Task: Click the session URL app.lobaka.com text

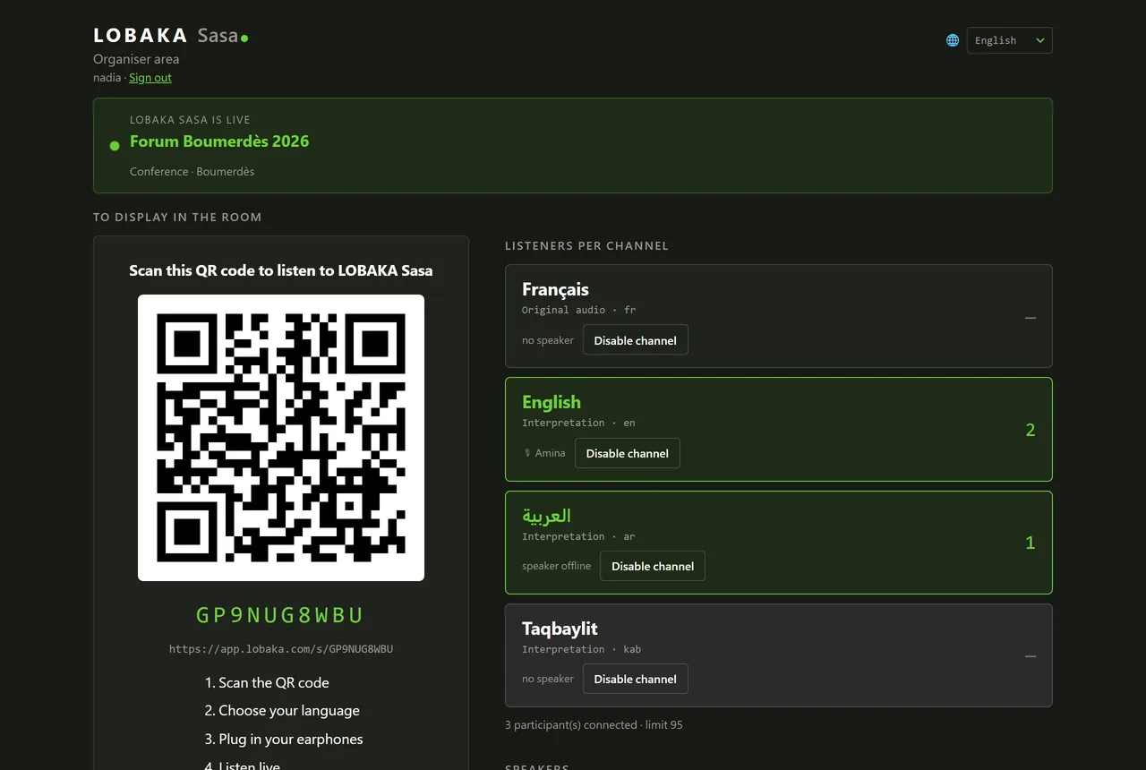Action: coord(281,649)
